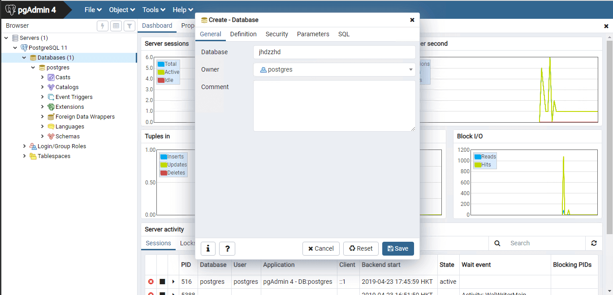Open help with the question mark button
The height and width of the screenshot is (295, 613).
point(227,248)
